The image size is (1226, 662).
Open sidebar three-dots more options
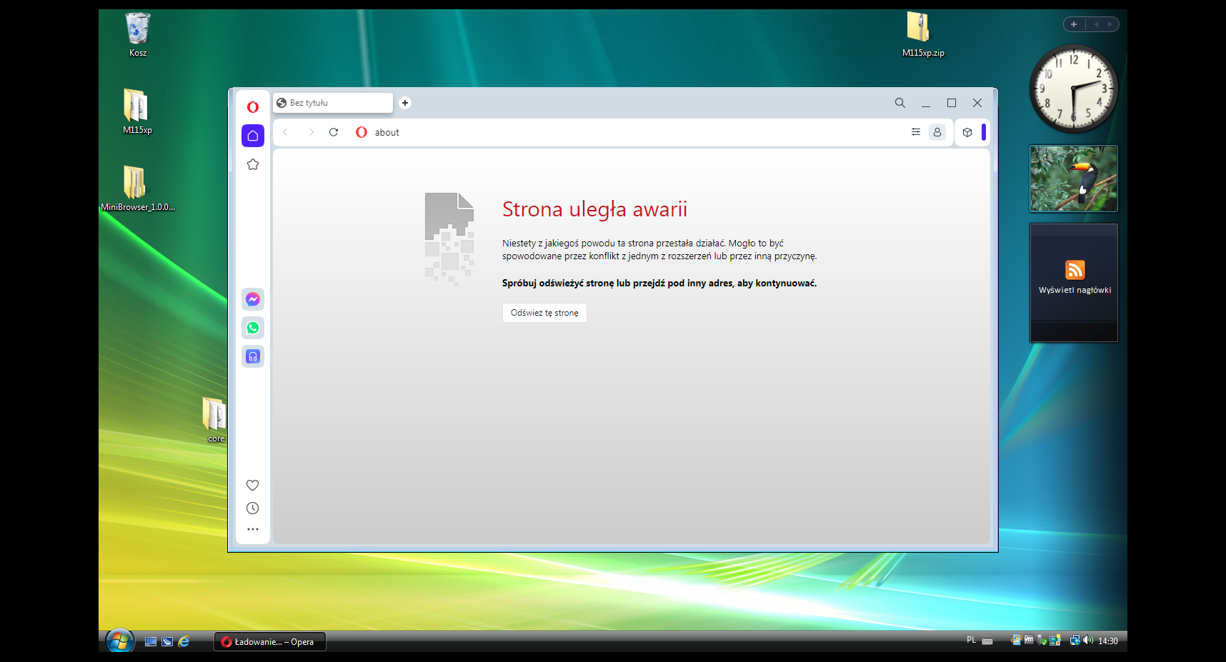tap(253, 529)
